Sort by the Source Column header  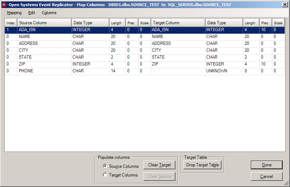(44, 23)
